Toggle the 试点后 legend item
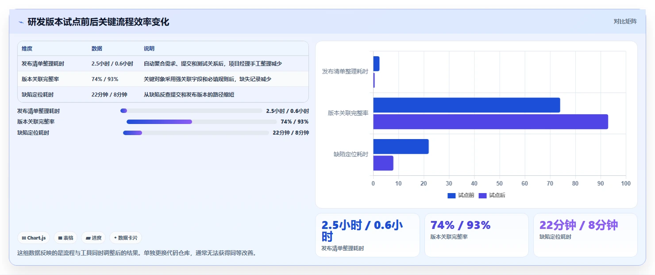The image size is (655, 275). click(492, 195)
